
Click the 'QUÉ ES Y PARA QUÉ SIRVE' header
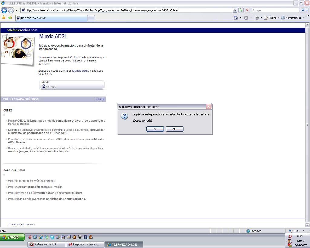click(21, 99)
